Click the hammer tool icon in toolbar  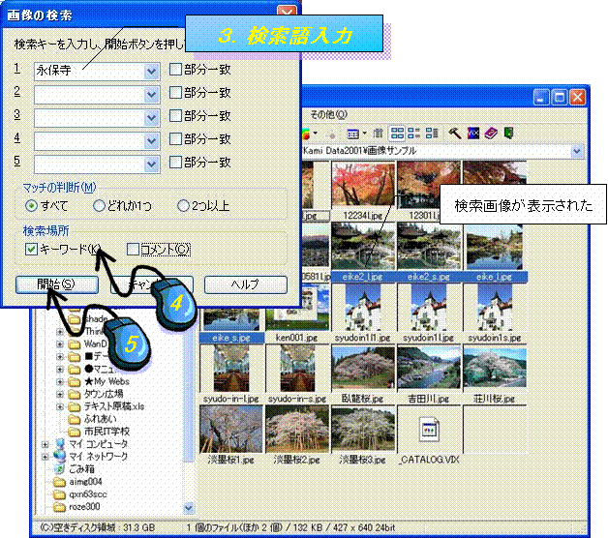coord(453,133)
